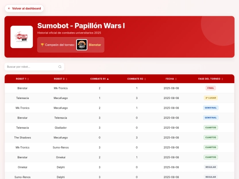Viewport: 239px width, 179px height.
Task: Sort table by Robot 1 column
Action: 22,79
